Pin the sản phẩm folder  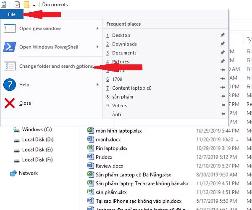pyautogui.click(x=223, y=96)
